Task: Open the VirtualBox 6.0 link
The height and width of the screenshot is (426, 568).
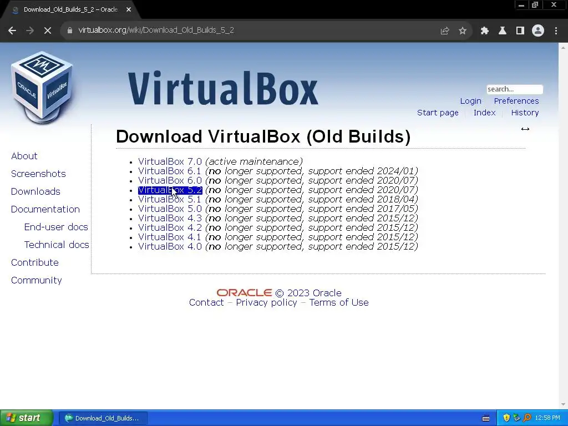Action: (x=170, y=180)
